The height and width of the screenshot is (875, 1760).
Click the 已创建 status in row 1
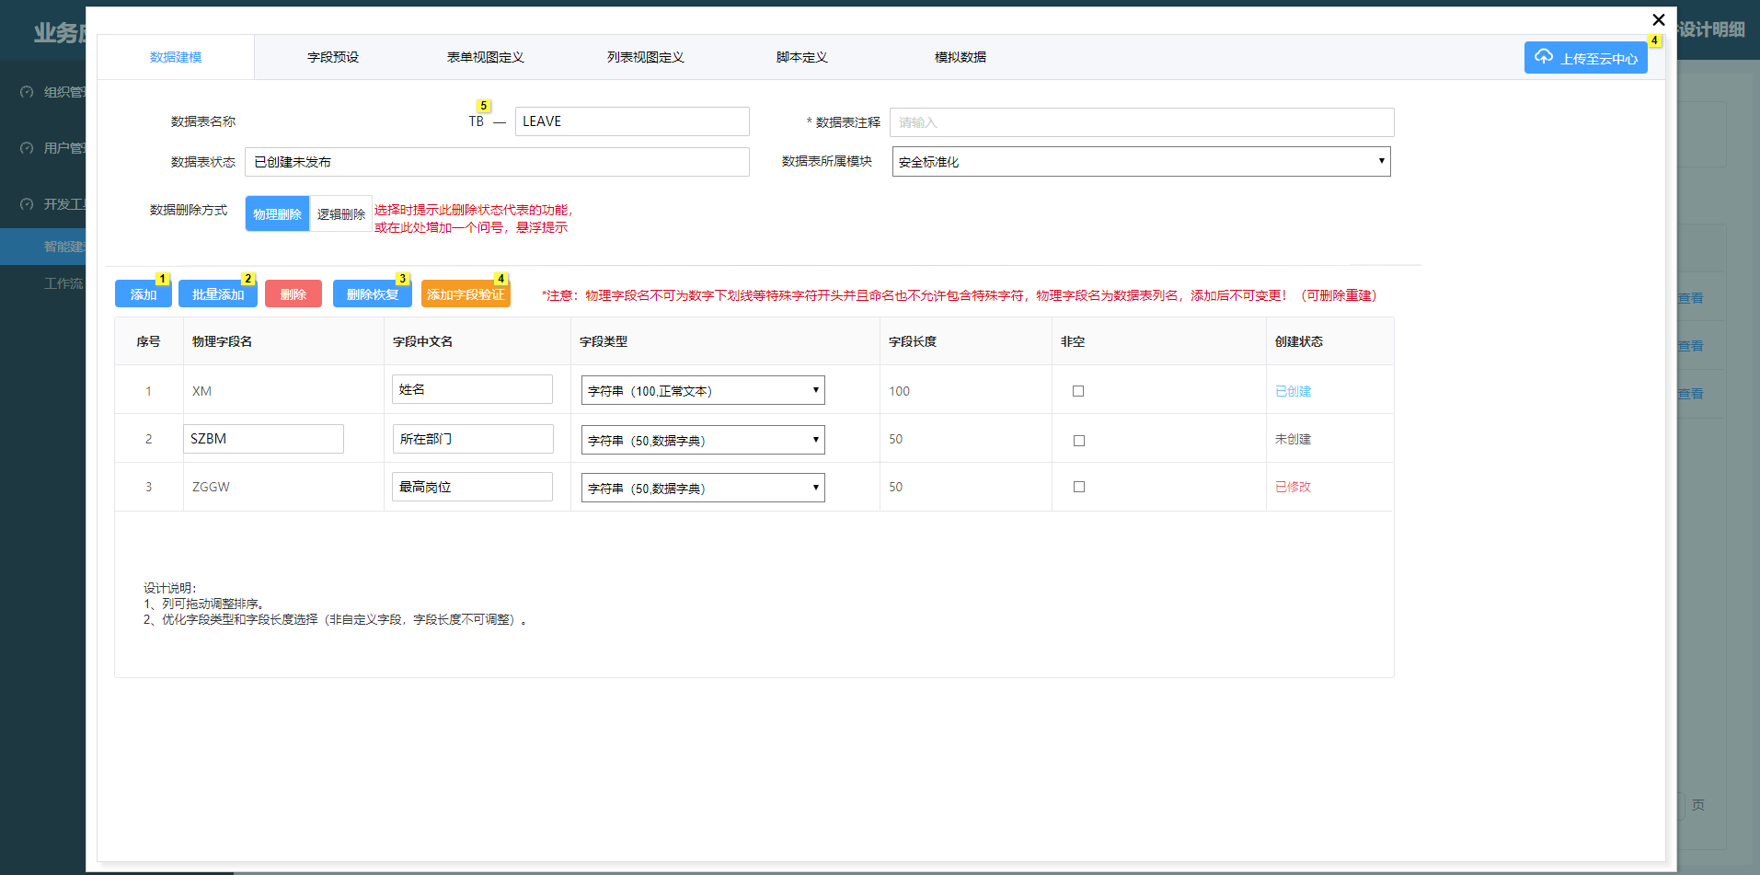(x=1293, y=391)
